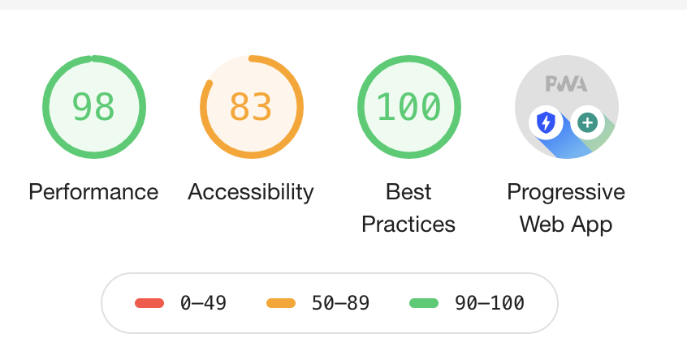Open the Accessibility score gauge showing 83
The image size is (687, 355).
pyautogui.click(x=252, y=107)
